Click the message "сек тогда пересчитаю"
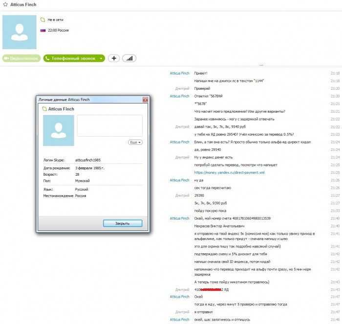 point(213,188)
